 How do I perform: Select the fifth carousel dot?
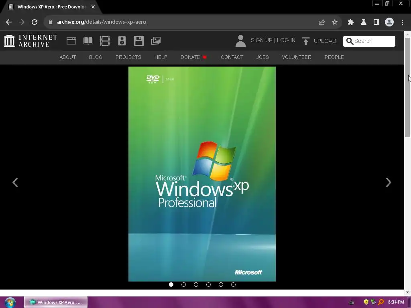(x=221, y=284)
